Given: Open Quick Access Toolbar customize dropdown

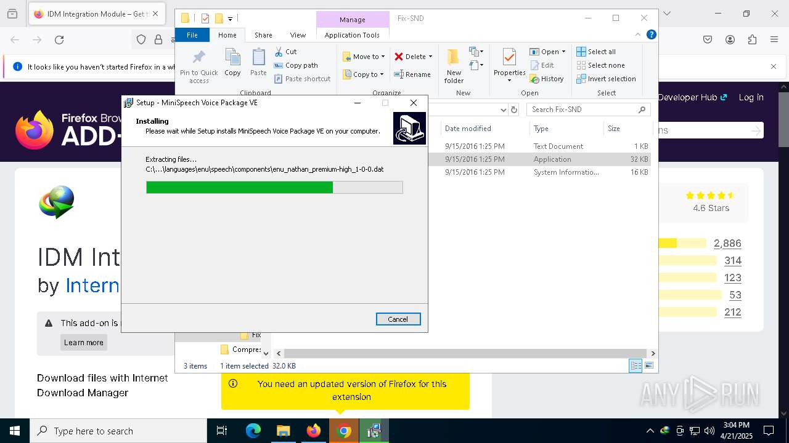Looking at the screenshot, I should click(230, 18).
